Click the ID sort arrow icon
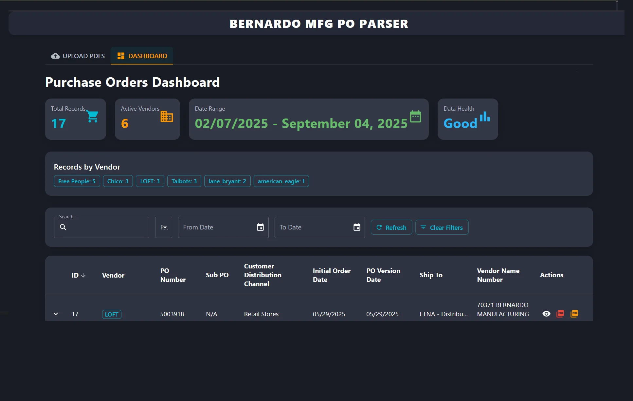The image size is (633, 401). click(83, 275)
